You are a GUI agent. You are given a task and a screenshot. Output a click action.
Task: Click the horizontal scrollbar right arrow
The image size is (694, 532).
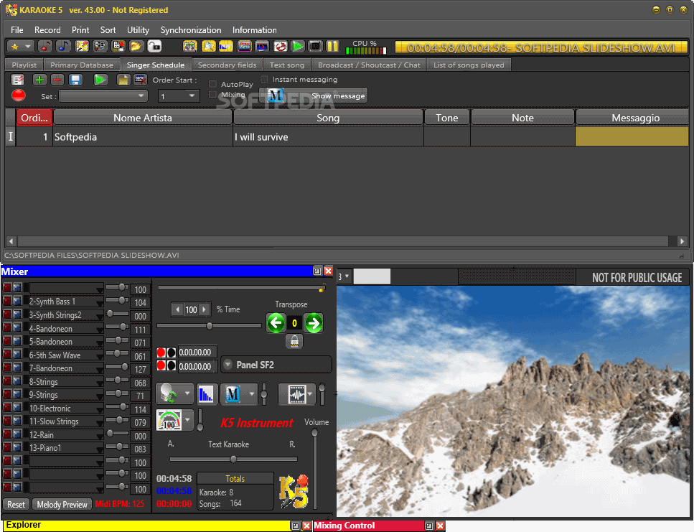[x=682, y=241]
